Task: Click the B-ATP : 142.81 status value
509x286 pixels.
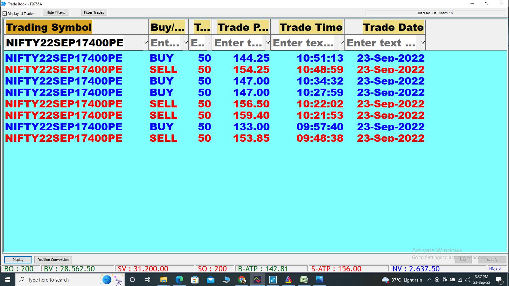Action: click(x=272, y=269)
